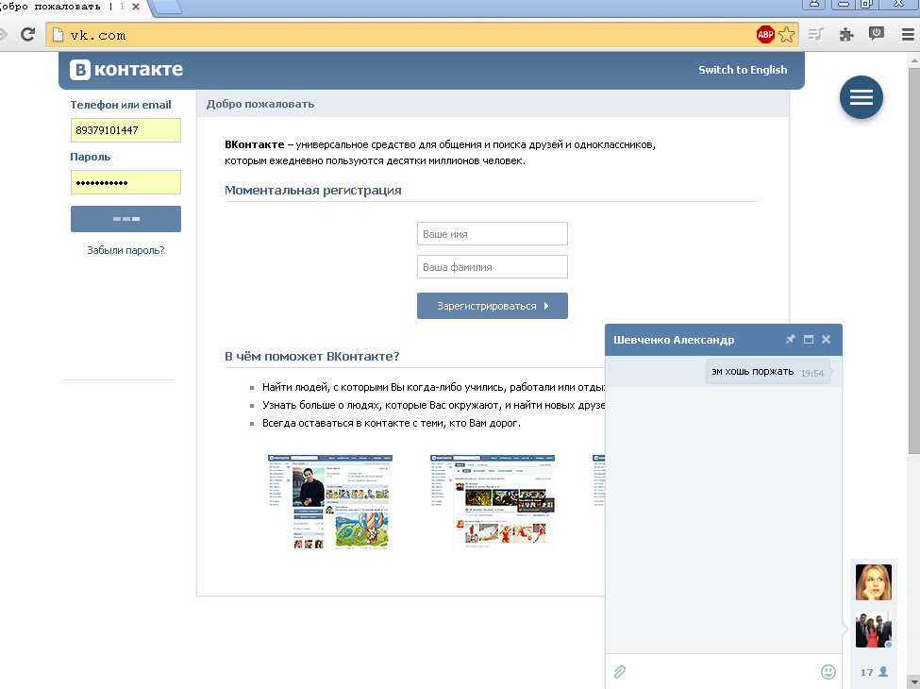Close the browser tab Добро пожаловать
920x689 pixels.
(x=136, y=7)
